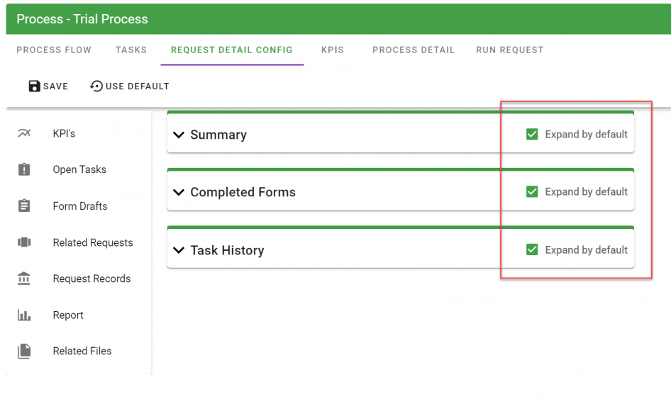Screen dimensions: 671x406
Task: Expand the Completed Forms section chevron
Action: coord(178,193)
